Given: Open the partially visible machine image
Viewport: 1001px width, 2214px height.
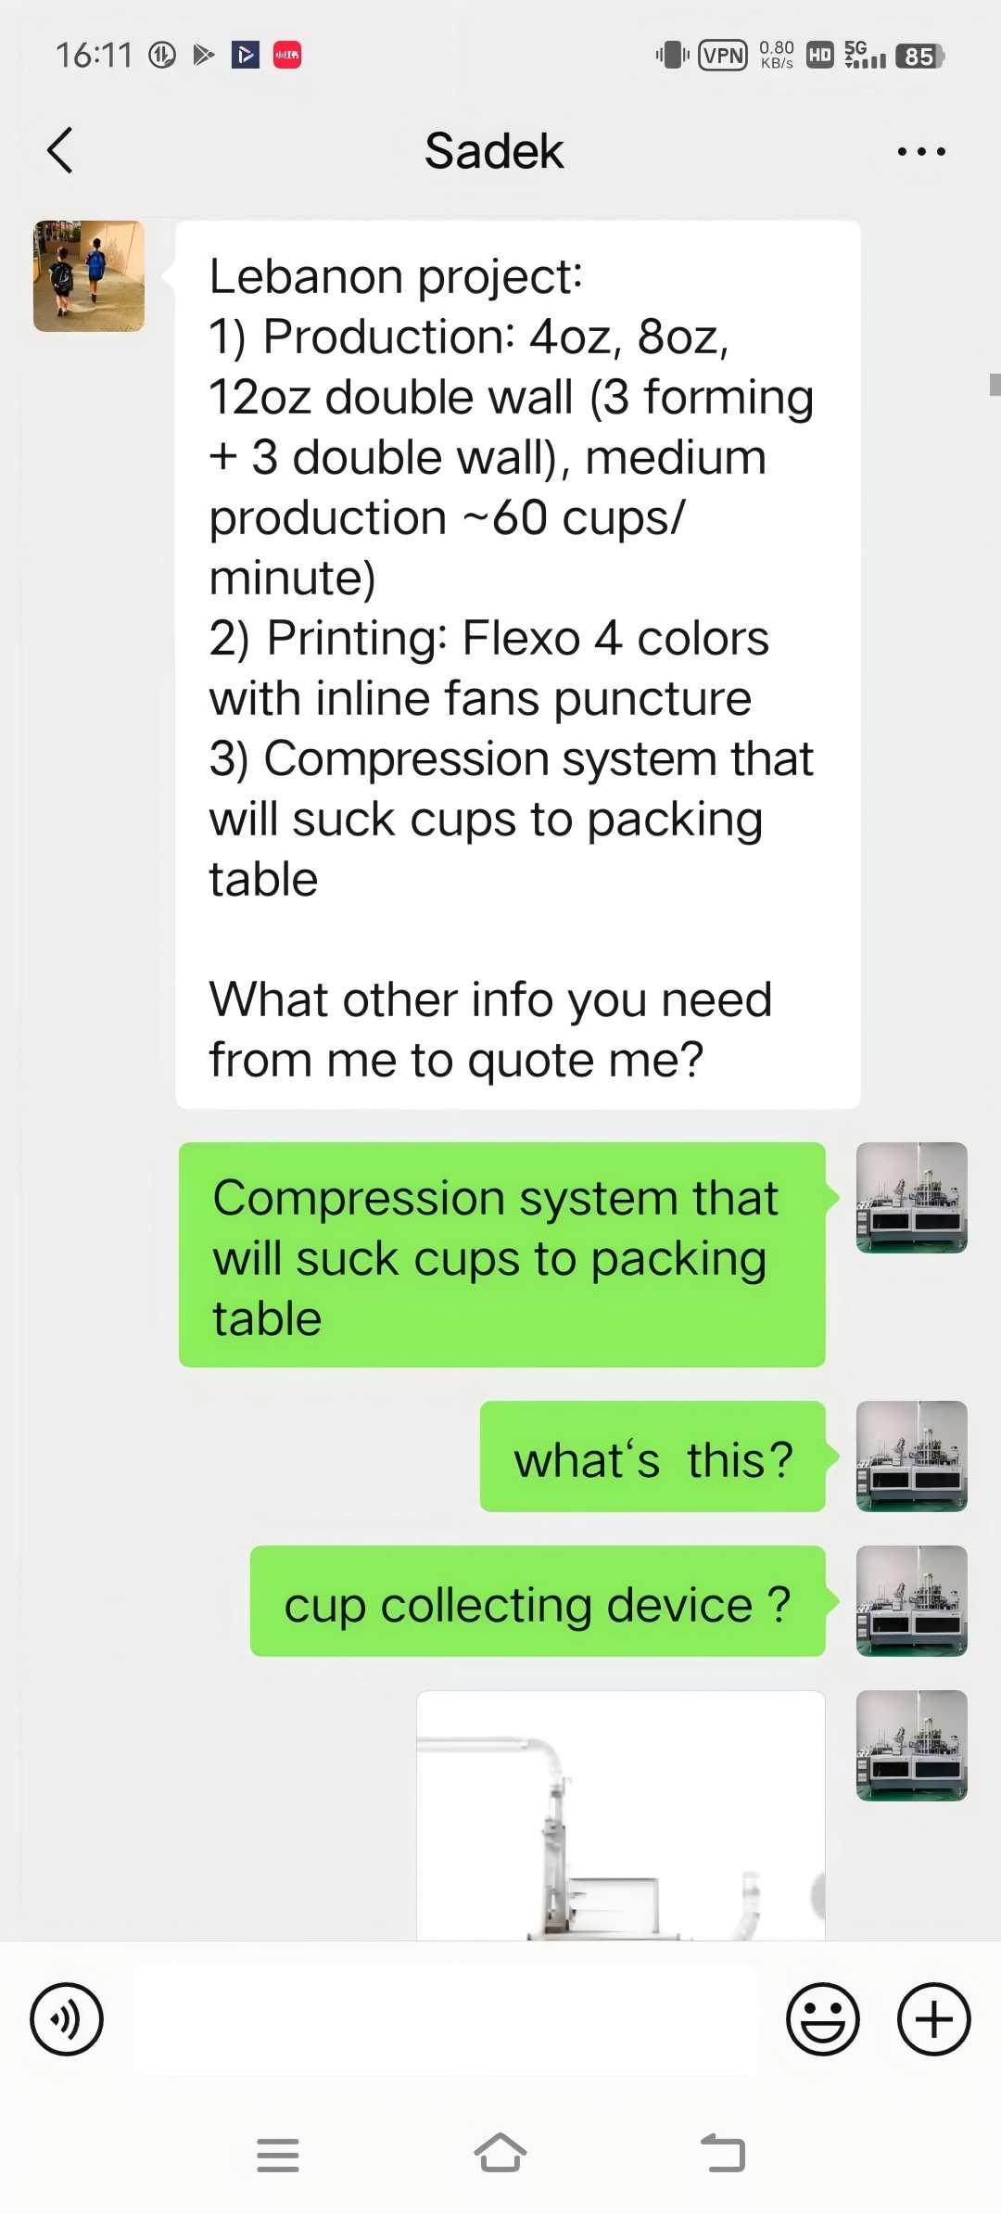Looking at the screenshot, I should (621, 1815).
